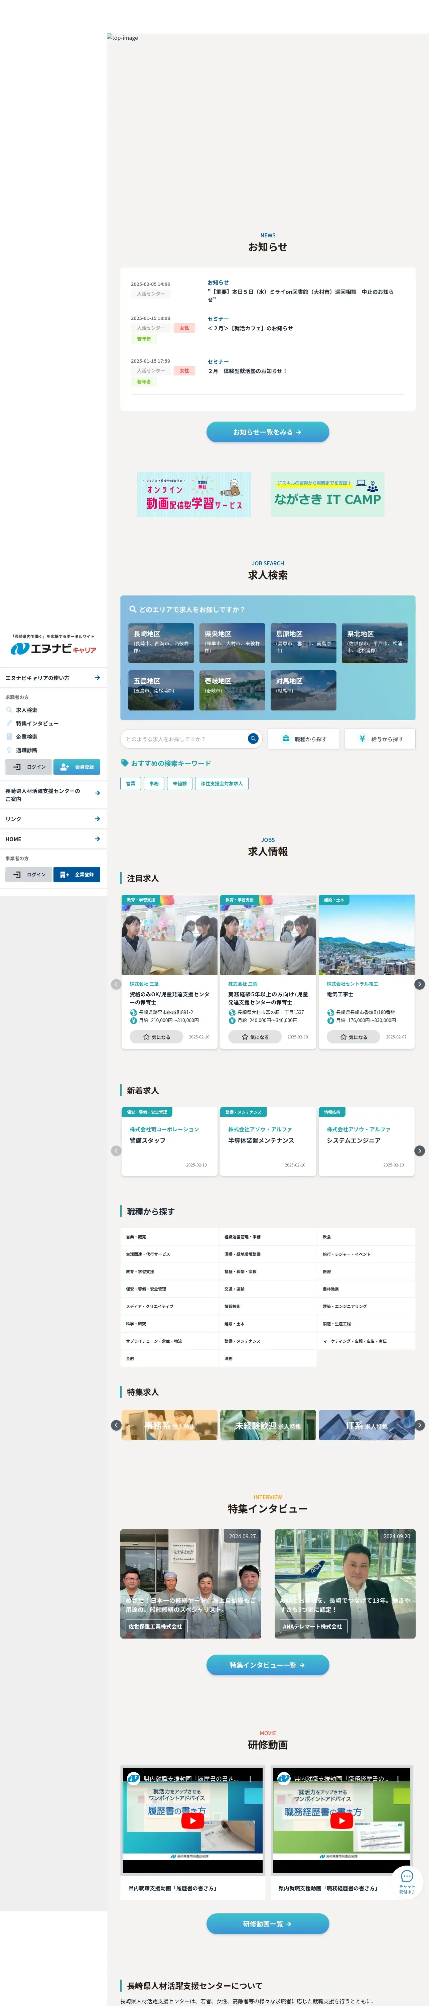The image size is (429, 2006).
Task: Select the 県央地区 area tile
Action: [x=232, y=643]
